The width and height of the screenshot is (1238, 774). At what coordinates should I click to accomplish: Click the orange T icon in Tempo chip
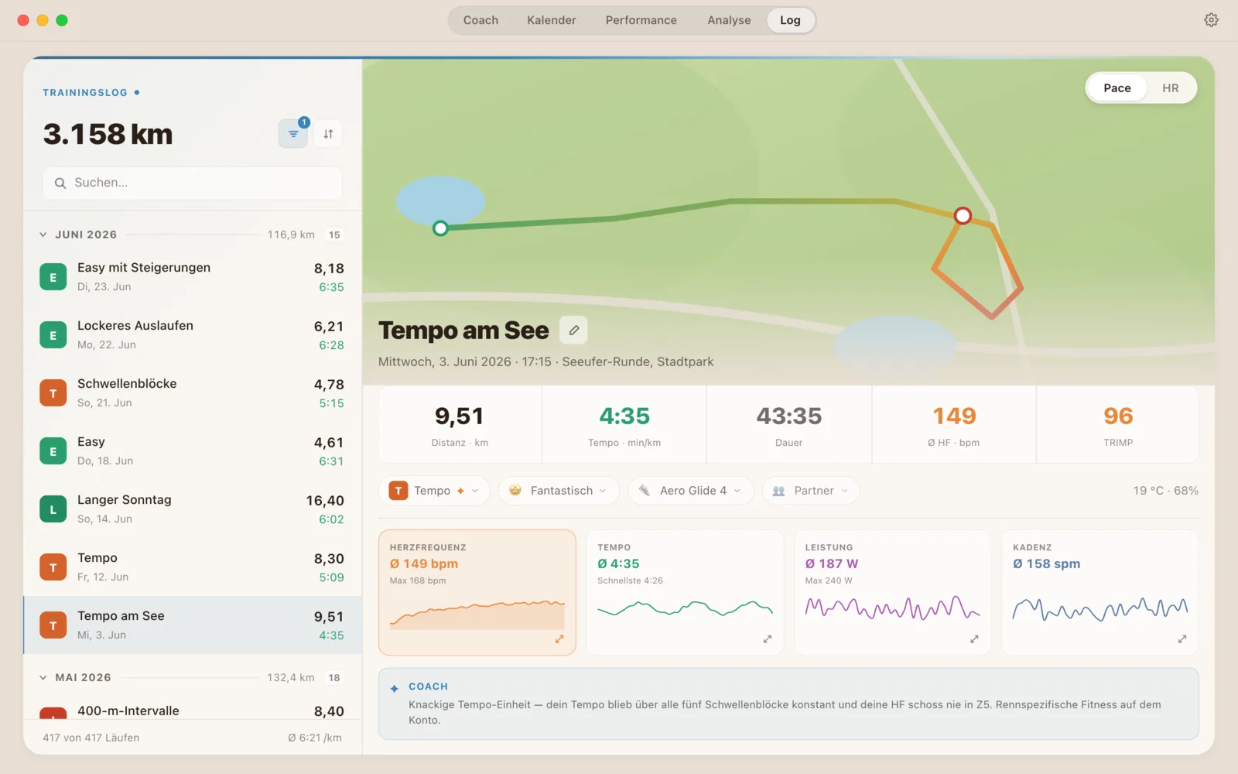point(398,491)
